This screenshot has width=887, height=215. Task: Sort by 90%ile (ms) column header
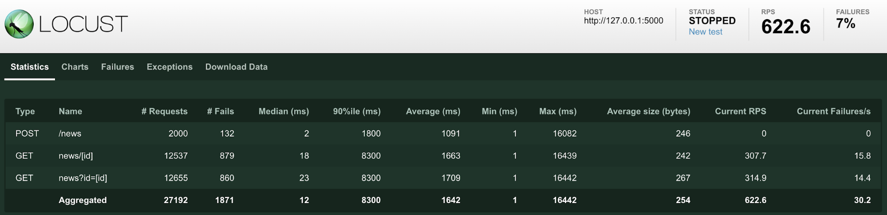click(x=357, y=111)
